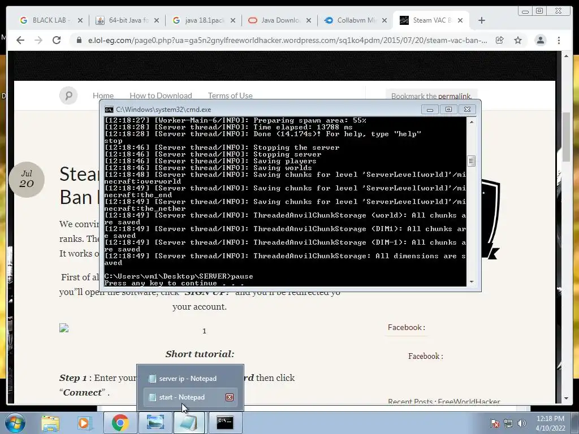Image resolution: width=579 pixels, height=434 pixels.
Task: Click the cmd scrollbar thumb
Action: coord(471,161)
